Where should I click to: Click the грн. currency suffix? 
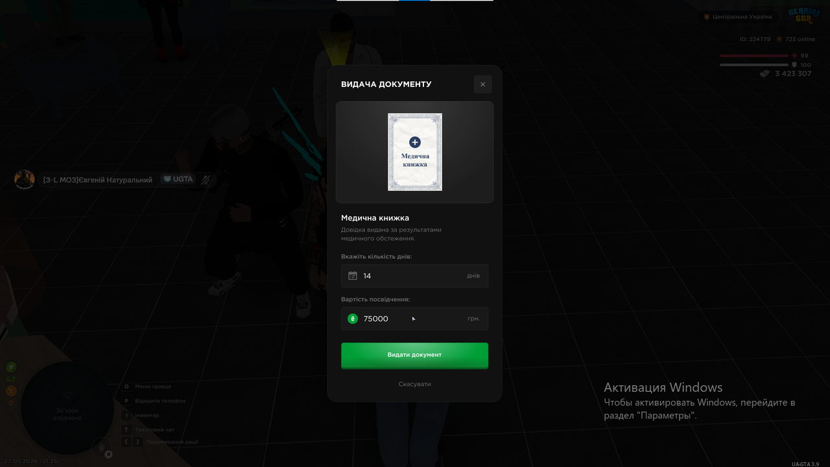[x=473, y=318]
